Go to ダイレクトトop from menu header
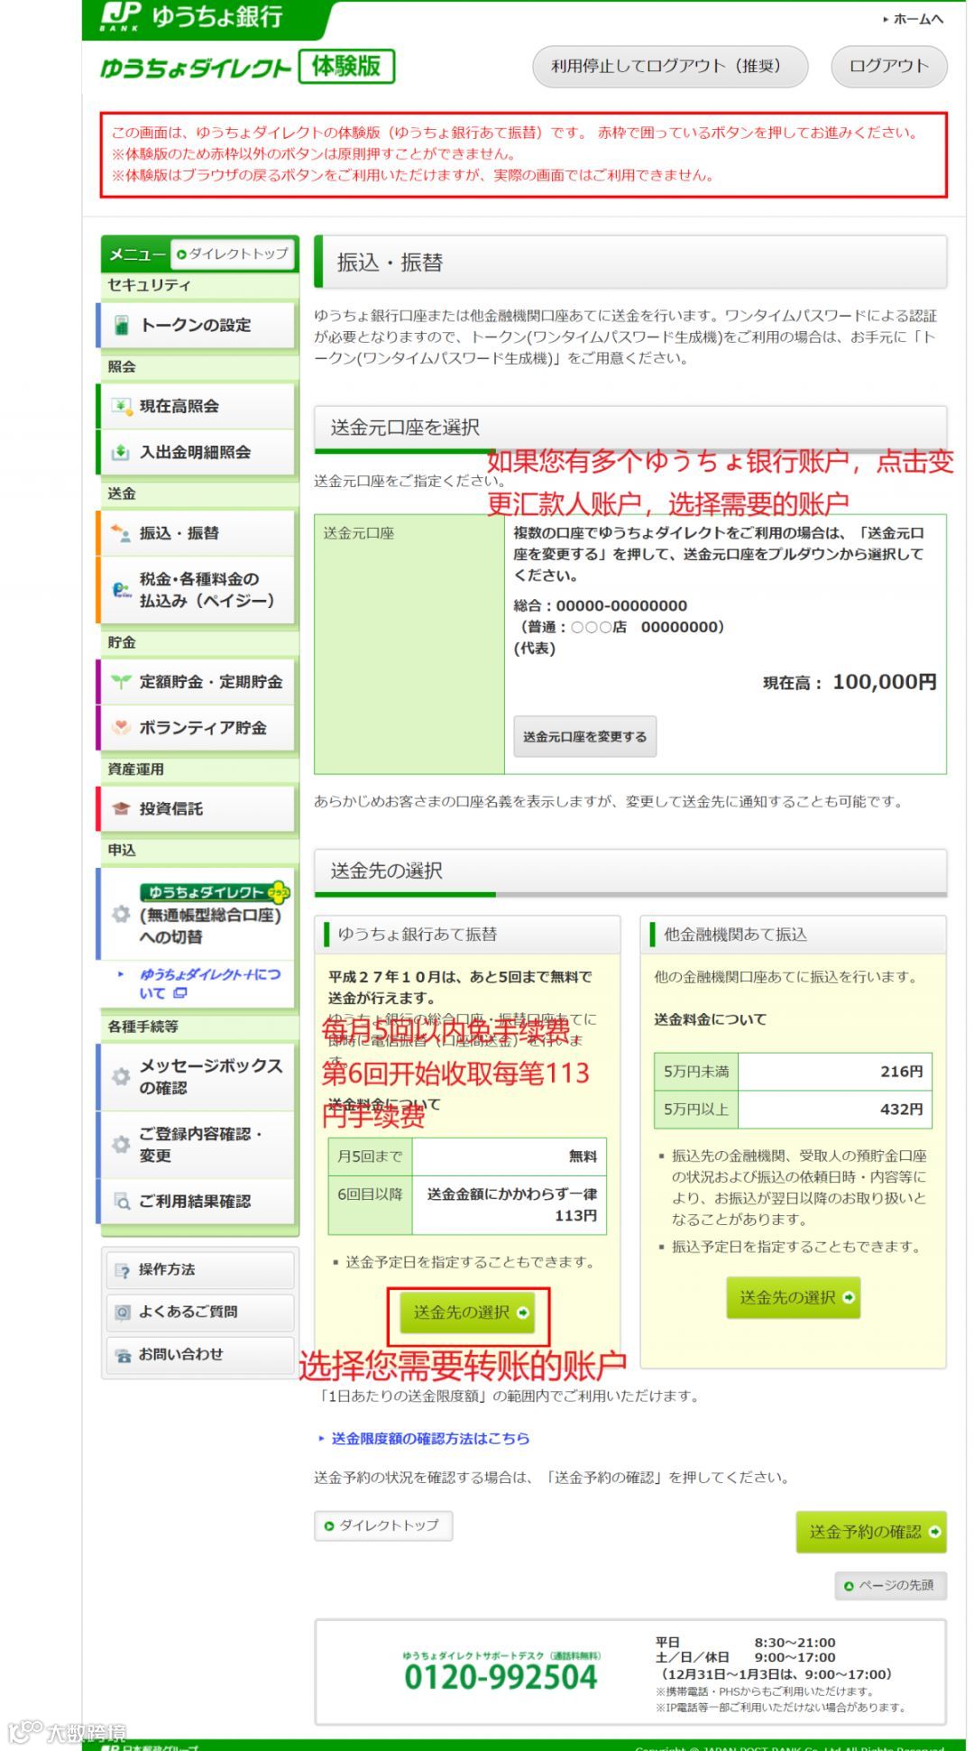 [234, 254]
